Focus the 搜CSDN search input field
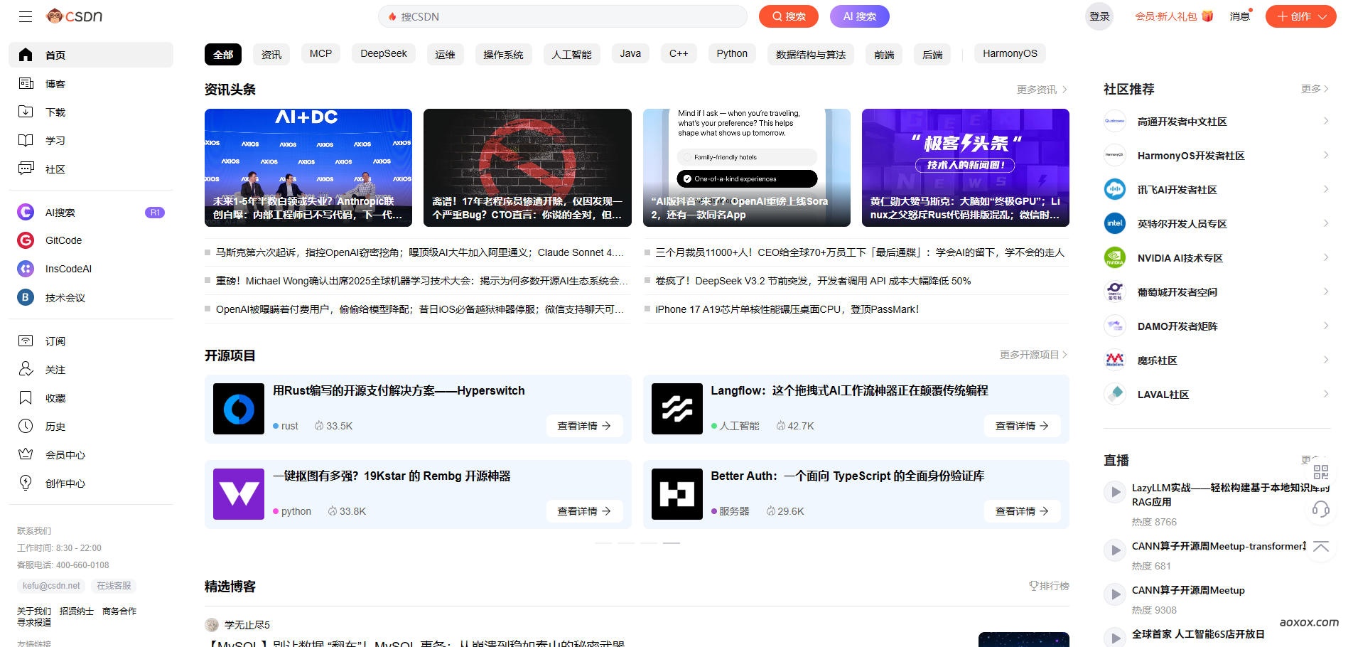 coord(568,16)
